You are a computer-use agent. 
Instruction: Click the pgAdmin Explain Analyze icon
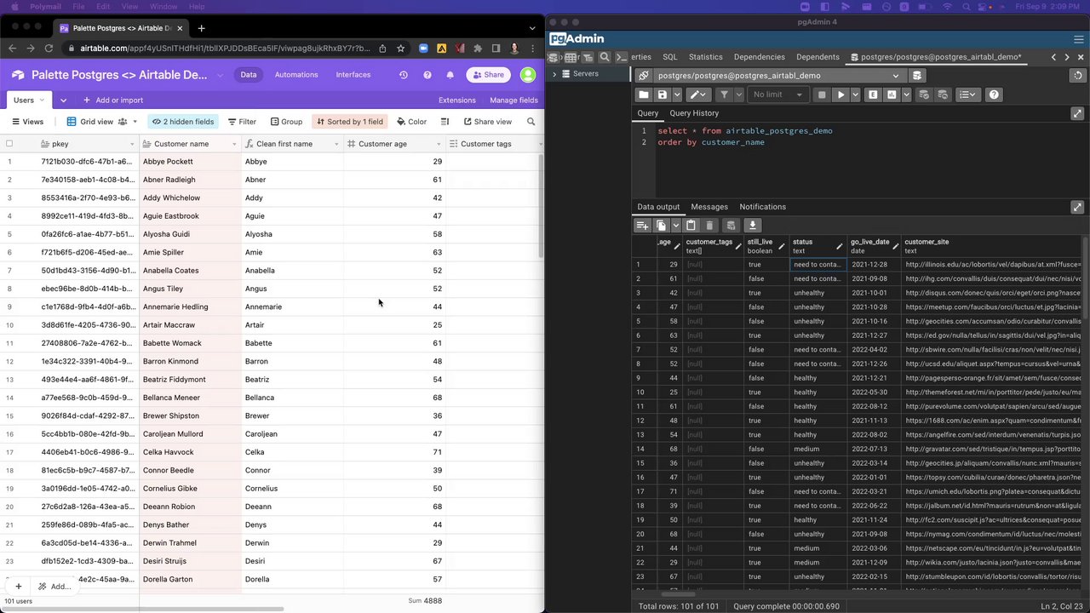point(892,95)
